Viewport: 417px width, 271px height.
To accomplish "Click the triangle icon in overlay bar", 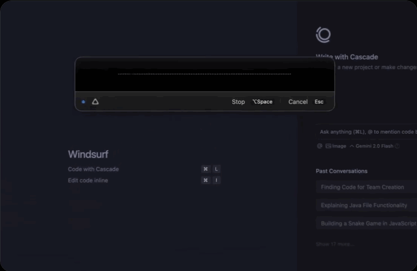I will 95,101.
